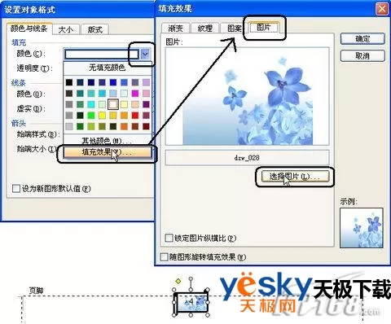Screen dimensions: 391x324
Task: Click the 选择图片 button
Action: tap(295, 177)
